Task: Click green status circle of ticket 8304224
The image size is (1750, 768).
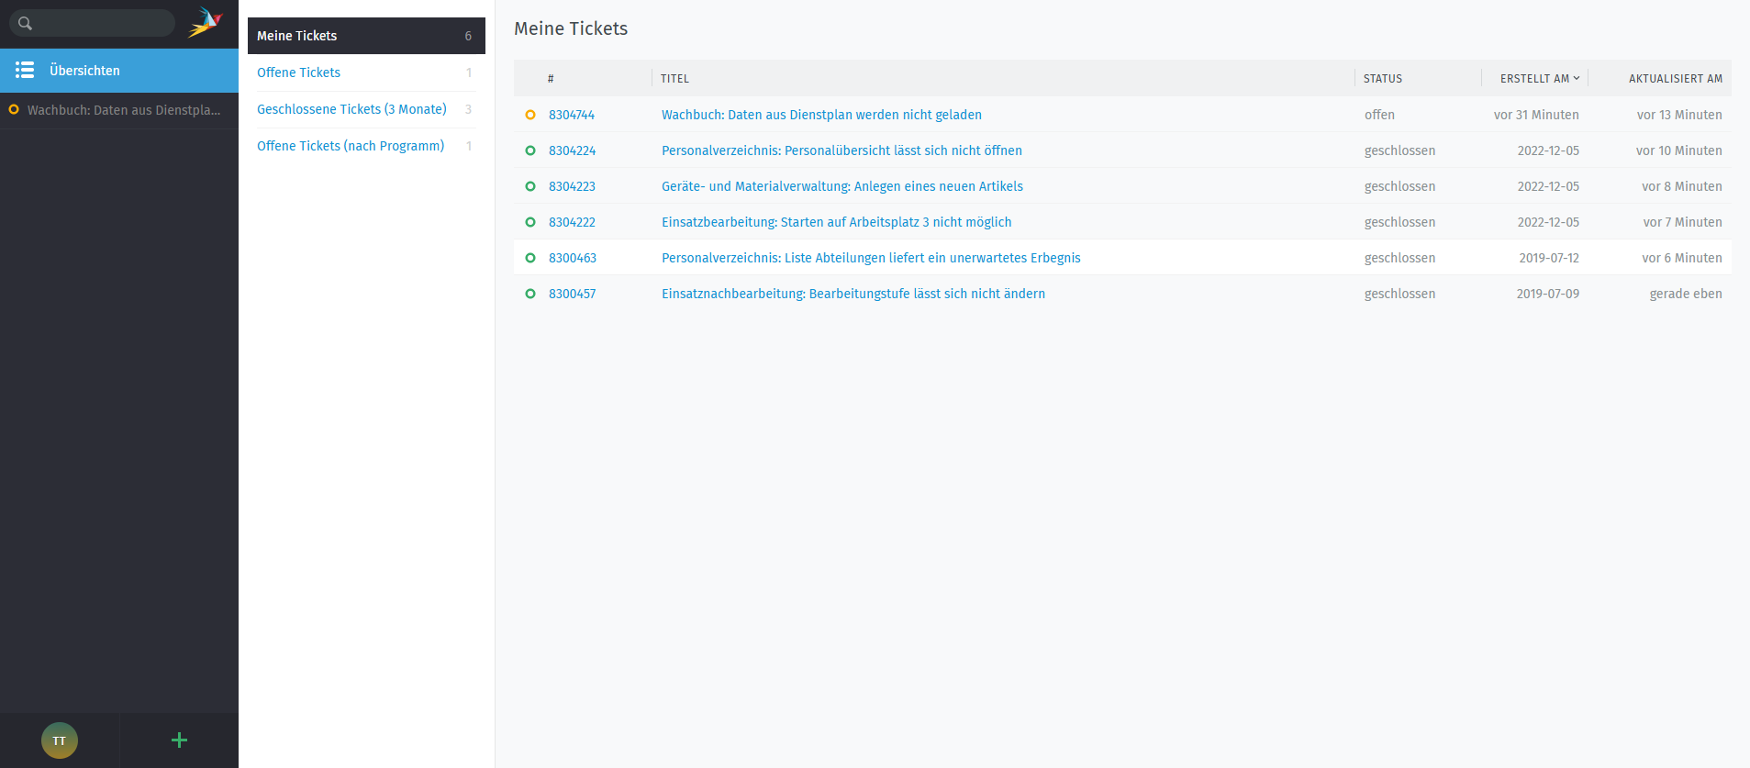Action: point(530,150)
